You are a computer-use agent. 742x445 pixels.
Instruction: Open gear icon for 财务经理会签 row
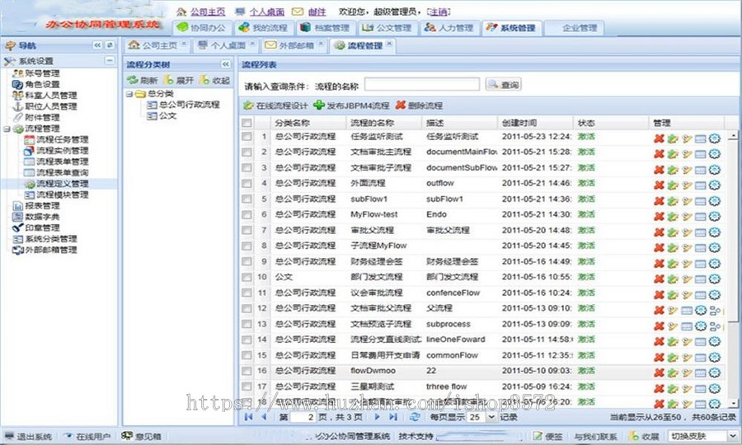[715, 264]
